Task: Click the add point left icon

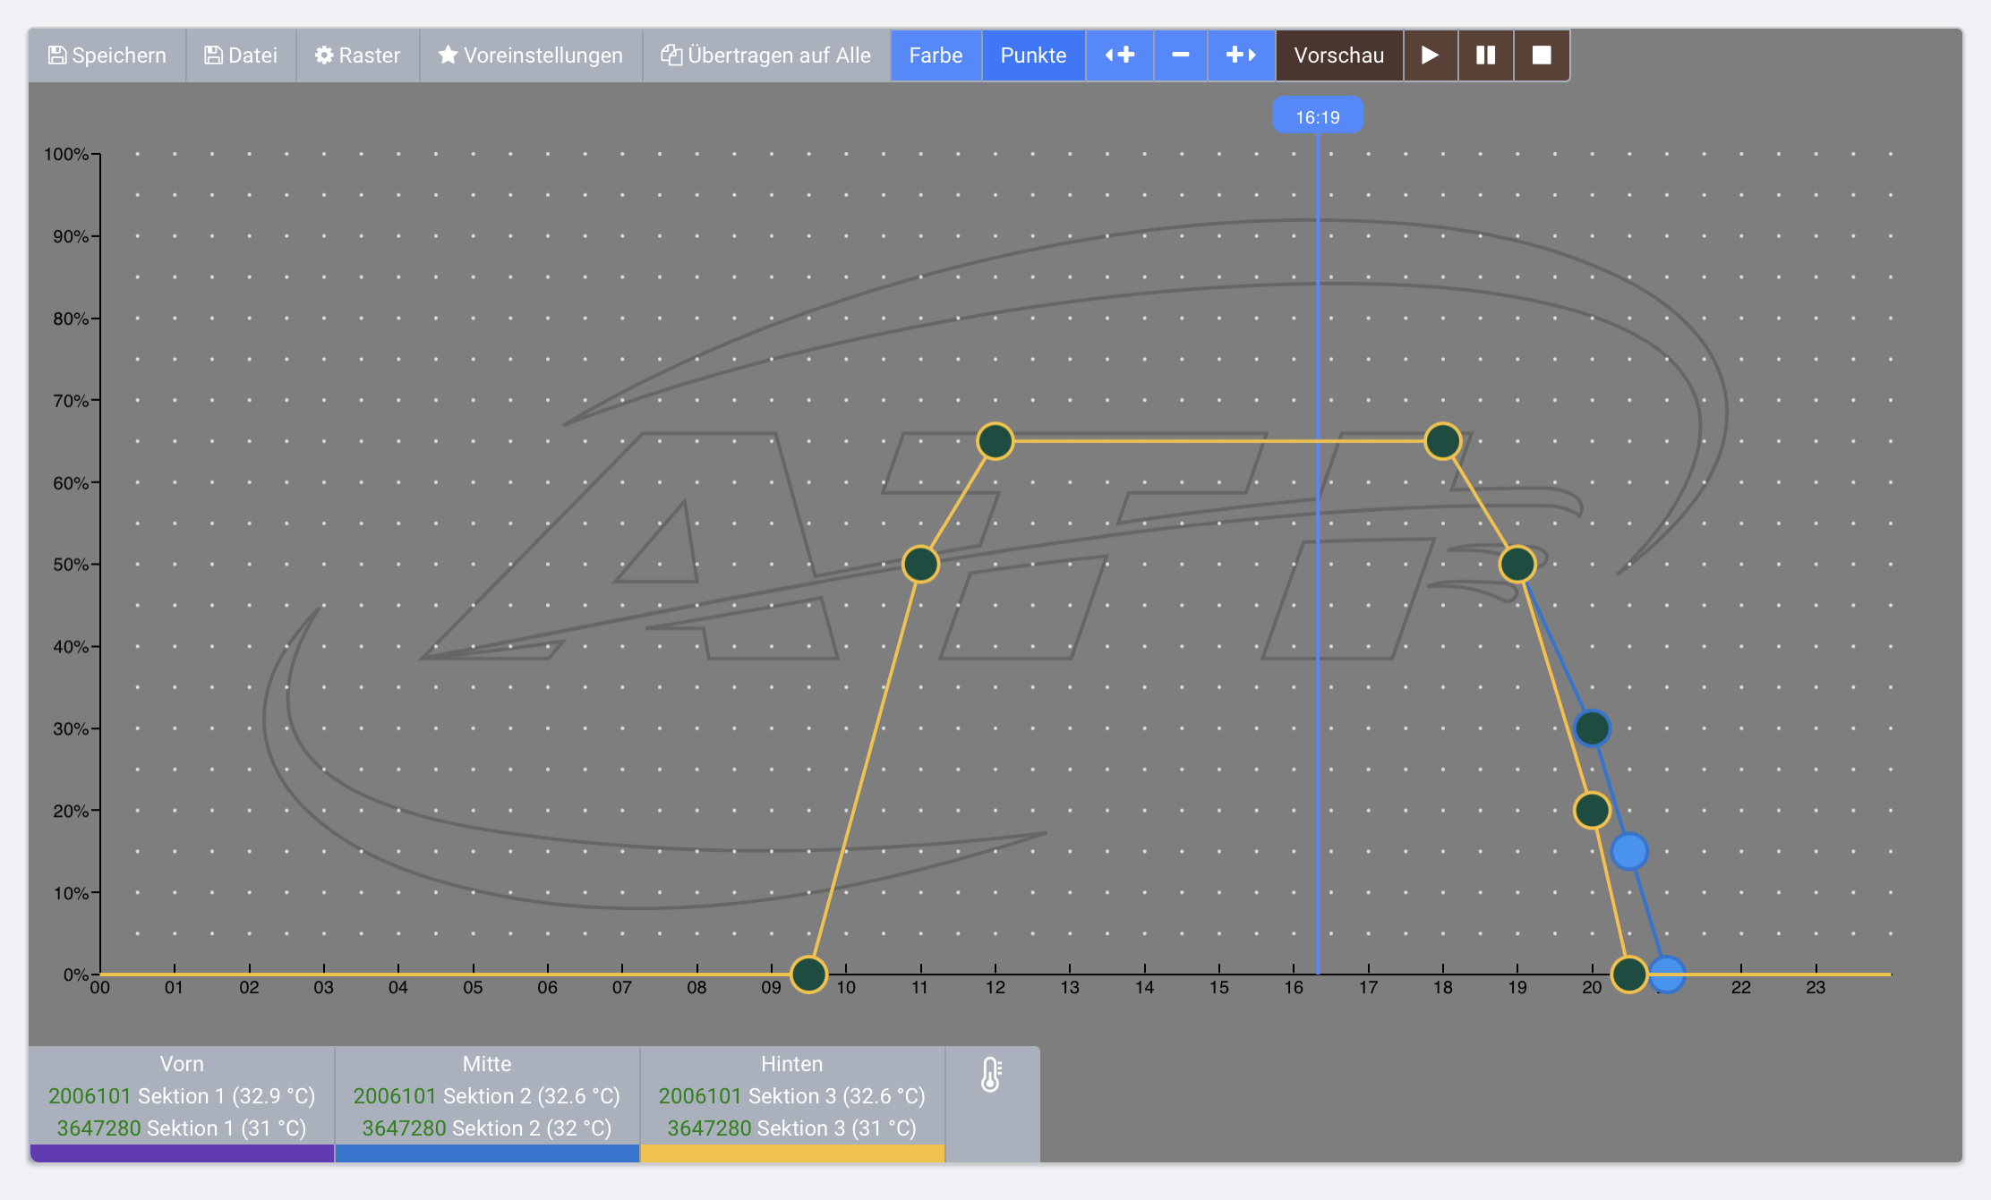Action: [1119, 55]
